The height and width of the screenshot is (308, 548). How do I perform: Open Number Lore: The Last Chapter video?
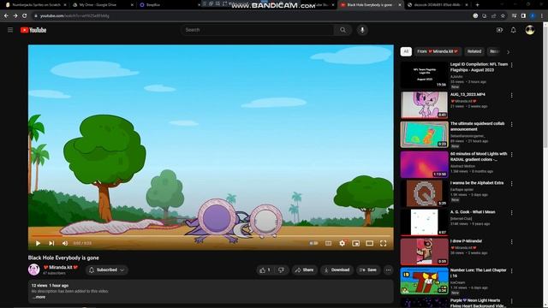pyautogui.click(x=478, y=273)
